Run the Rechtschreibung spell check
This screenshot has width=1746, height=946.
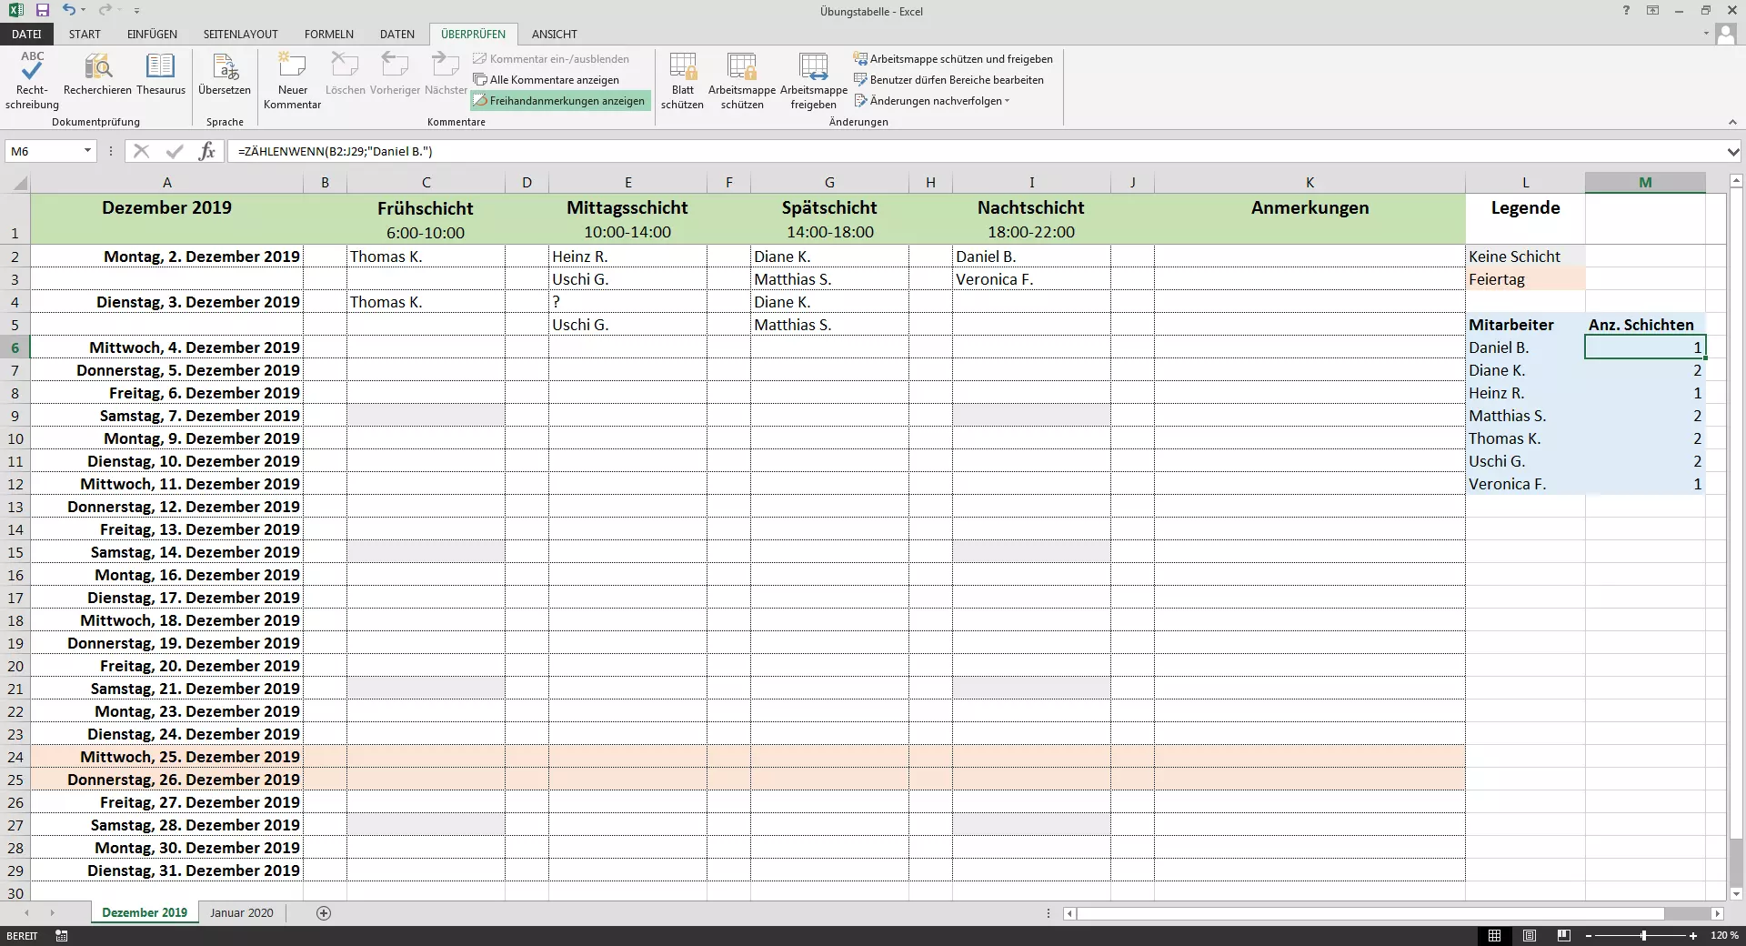pyautogui.click(x=30, y=80)
